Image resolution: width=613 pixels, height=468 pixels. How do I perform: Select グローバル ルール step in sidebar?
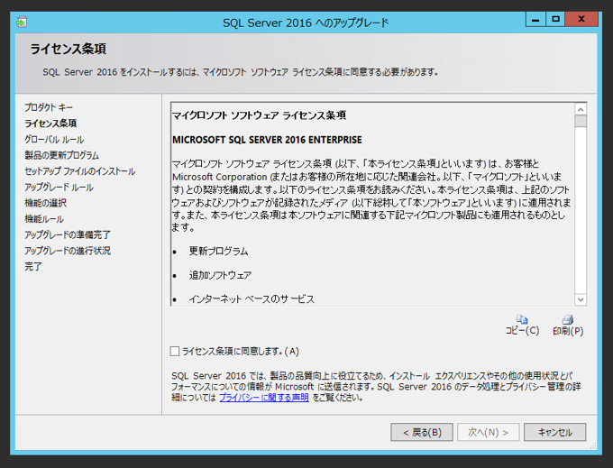(x=54, y=139)
